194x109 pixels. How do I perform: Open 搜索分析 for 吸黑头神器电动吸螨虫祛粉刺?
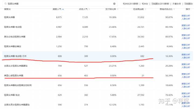pyautogui.click(x=186, y=84)
